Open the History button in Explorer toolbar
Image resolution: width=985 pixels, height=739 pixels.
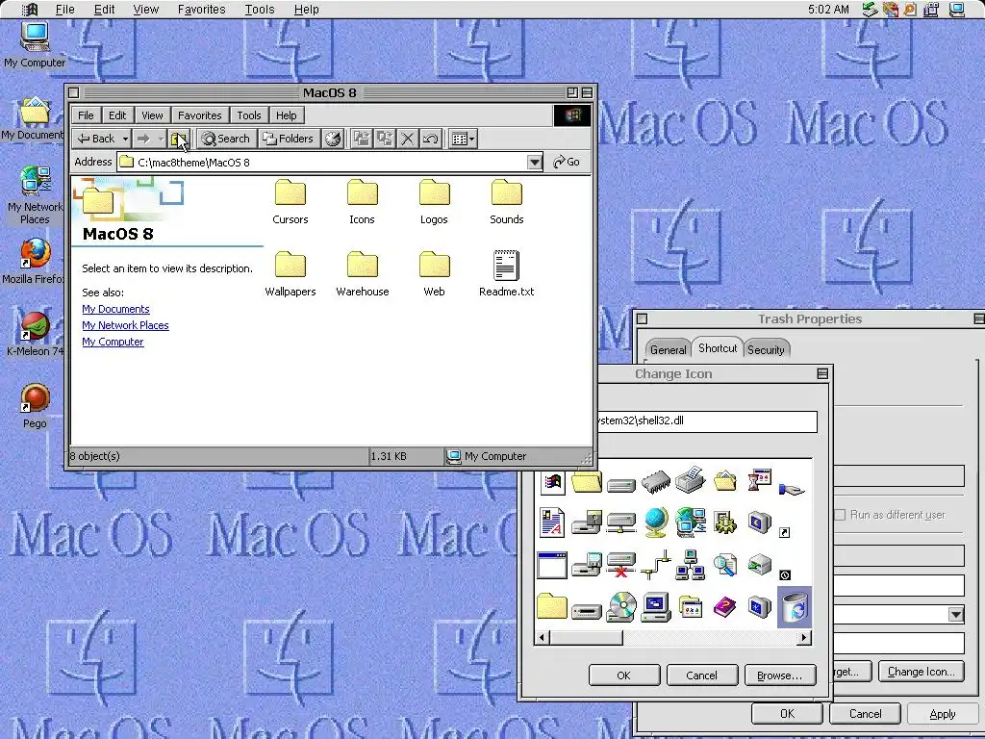click(x=333, y=139)
